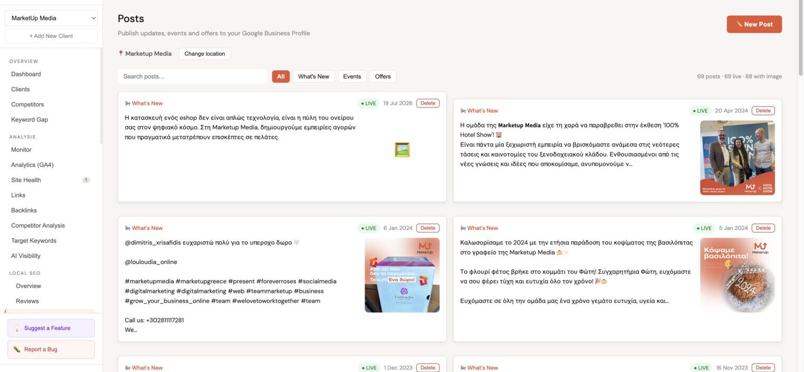The width and height of the screenshot is (804, 372).
Task: Open Competitor Analysis
Action: [x=38, y=226]
